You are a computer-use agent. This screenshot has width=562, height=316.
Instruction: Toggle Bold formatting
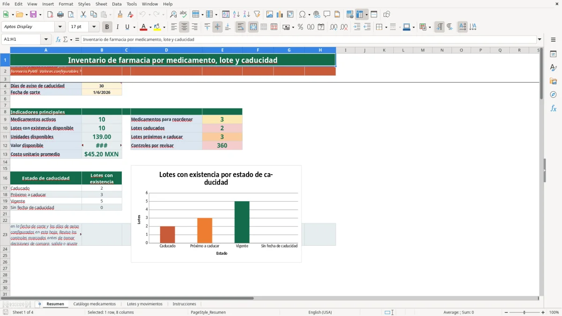[107, 27]
